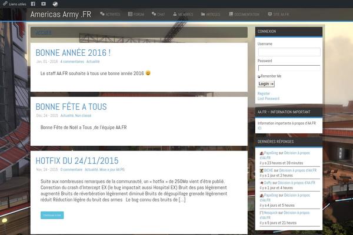Viewport: 353px width, 235px height.
Task: Click BICHE username in recent replies
Action: pos(269,170)
